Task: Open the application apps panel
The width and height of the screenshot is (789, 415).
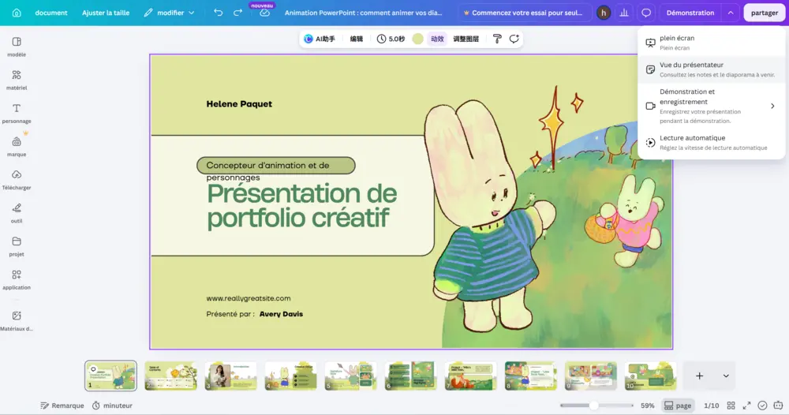Action: (x=17, y=279)
